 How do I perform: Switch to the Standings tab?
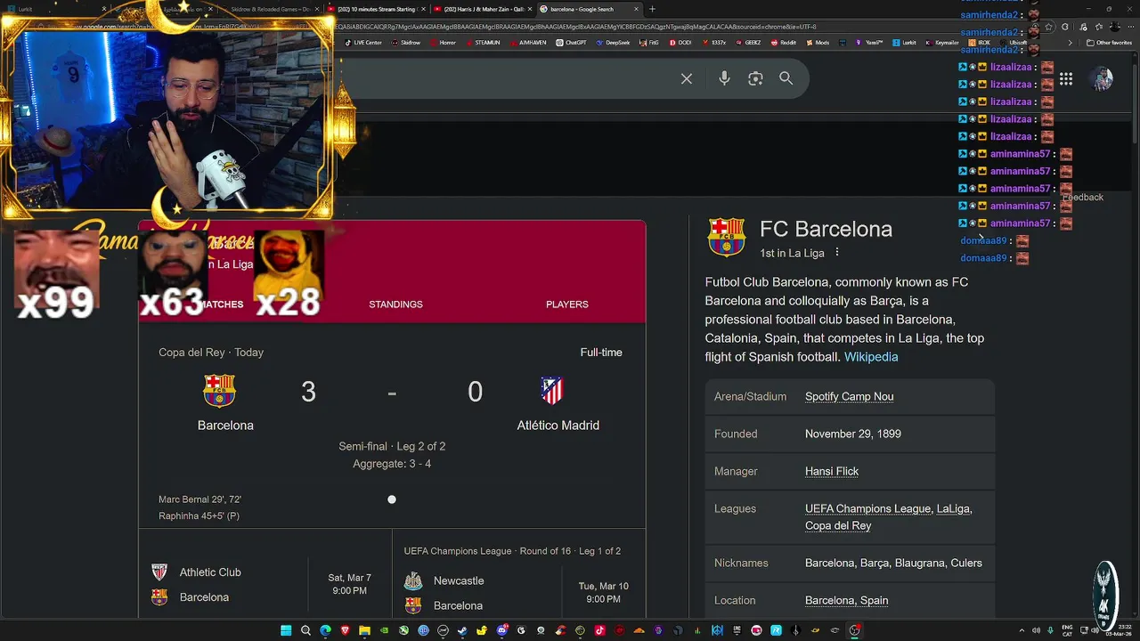click(395, 304)
